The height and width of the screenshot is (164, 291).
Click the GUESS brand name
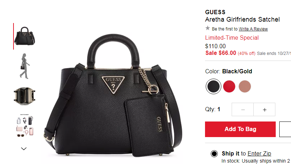[215, 12]
